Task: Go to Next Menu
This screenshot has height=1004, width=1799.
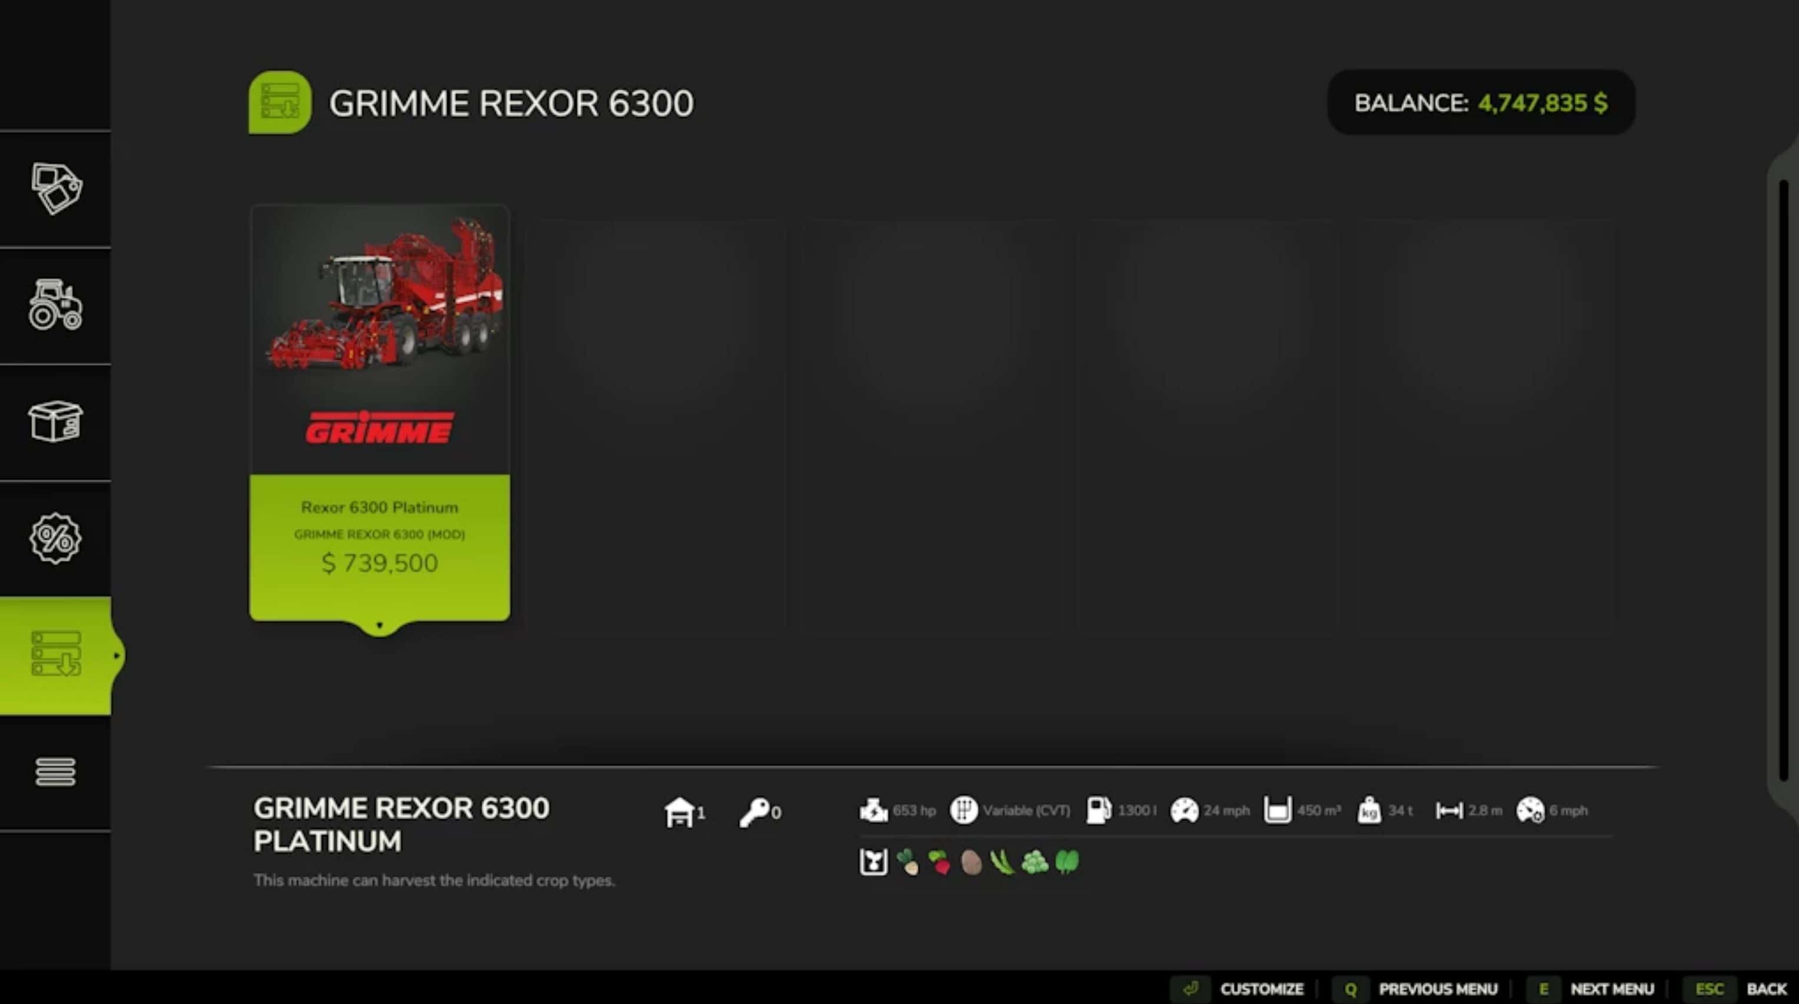Action: (x=1611, y=989)
